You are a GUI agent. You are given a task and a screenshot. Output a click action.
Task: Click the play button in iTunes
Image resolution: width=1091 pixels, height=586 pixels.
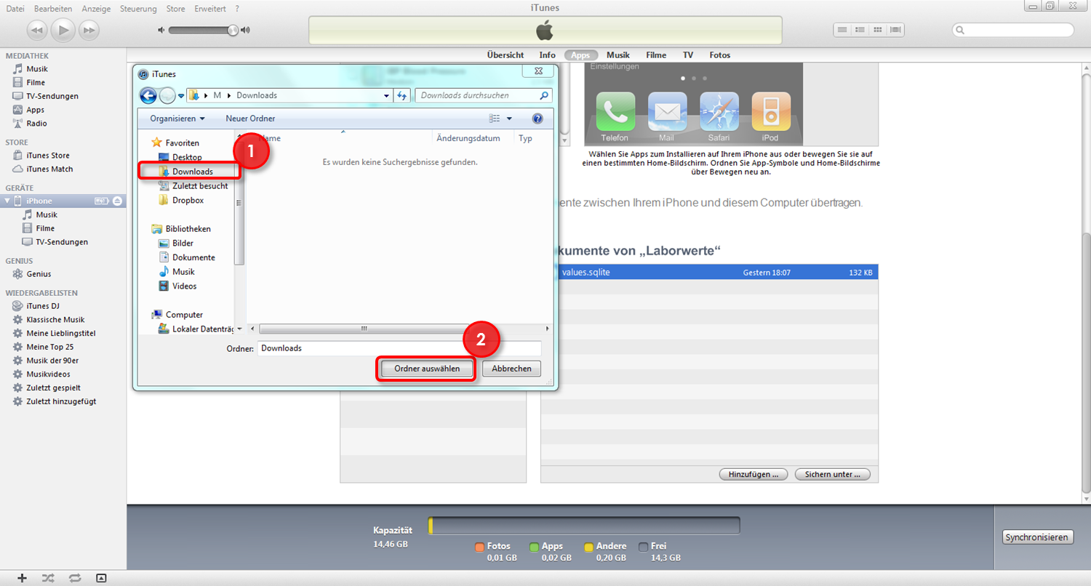coord(63,30)
